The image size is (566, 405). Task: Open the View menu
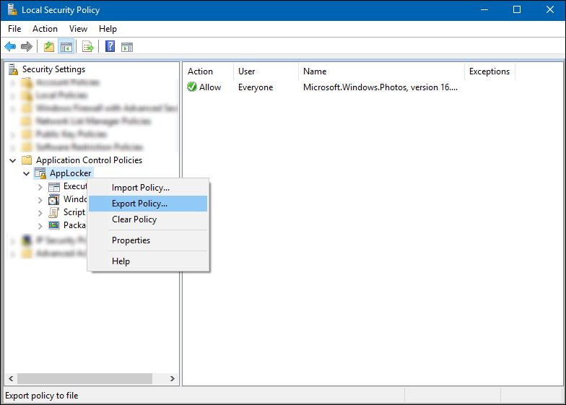click(x=78, y=29)
